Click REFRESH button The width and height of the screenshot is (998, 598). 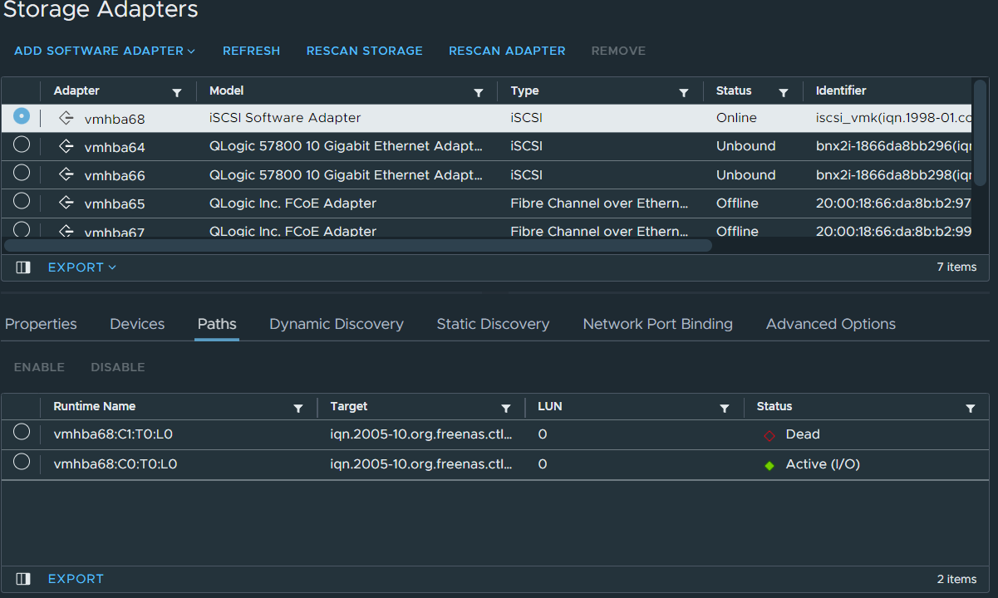252,51
